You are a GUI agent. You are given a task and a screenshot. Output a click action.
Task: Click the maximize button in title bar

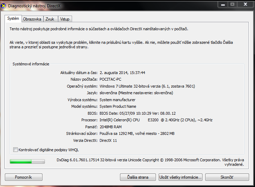232,4
